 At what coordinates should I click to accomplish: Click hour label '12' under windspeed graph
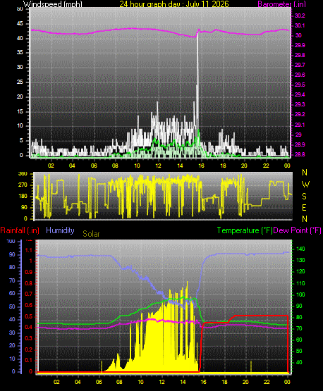pyautogui.click(x=158, y=166)
